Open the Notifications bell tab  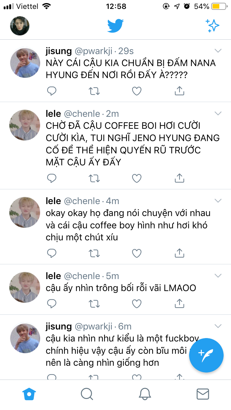[x=145, y=393]
